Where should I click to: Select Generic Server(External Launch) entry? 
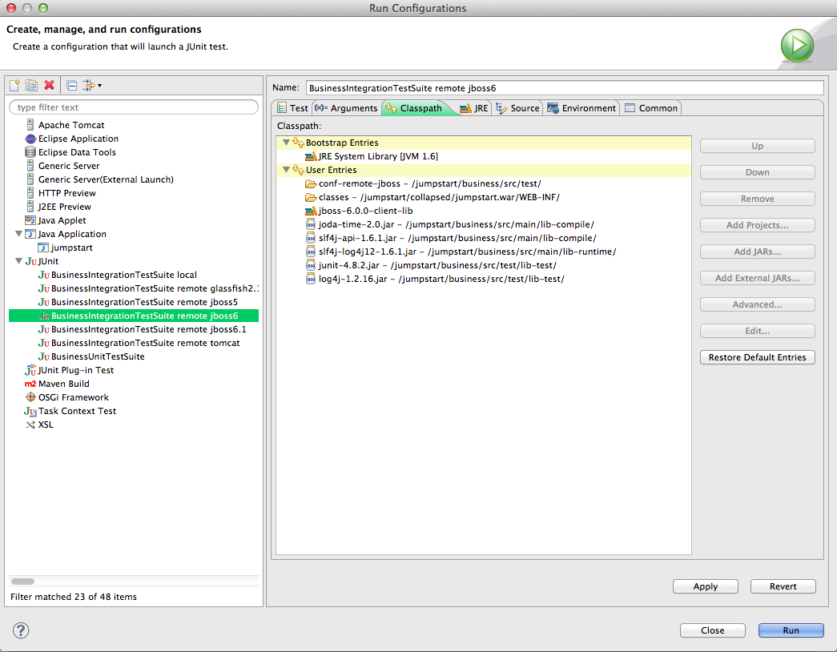point(99,179)
